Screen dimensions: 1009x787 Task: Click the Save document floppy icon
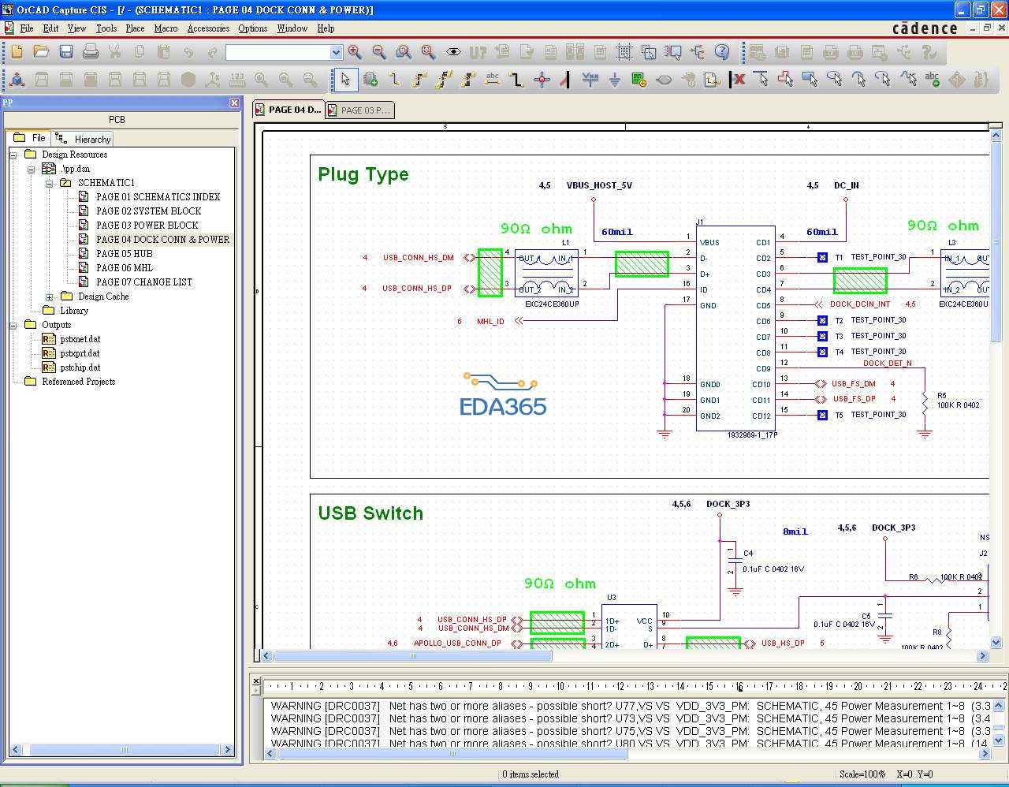[66, 52]
